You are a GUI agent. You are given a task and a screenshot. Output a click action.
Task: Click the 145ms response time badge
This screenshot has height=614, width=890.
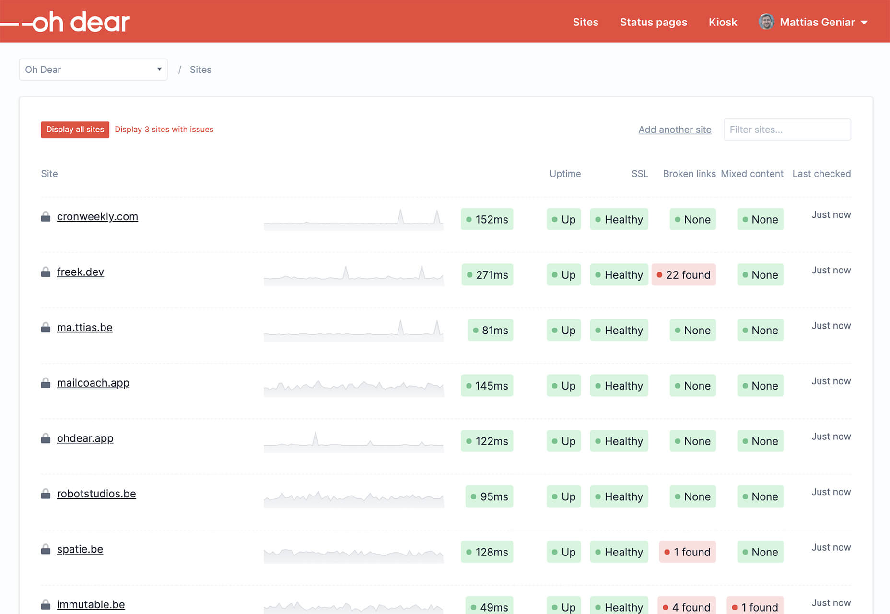coord(487,386)
